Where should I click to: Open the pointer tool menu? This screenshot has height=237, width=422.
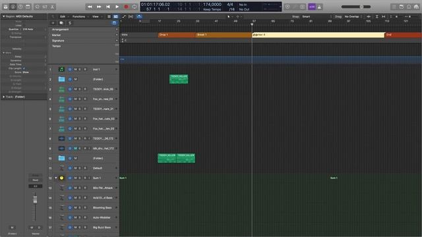pos(229,16)
